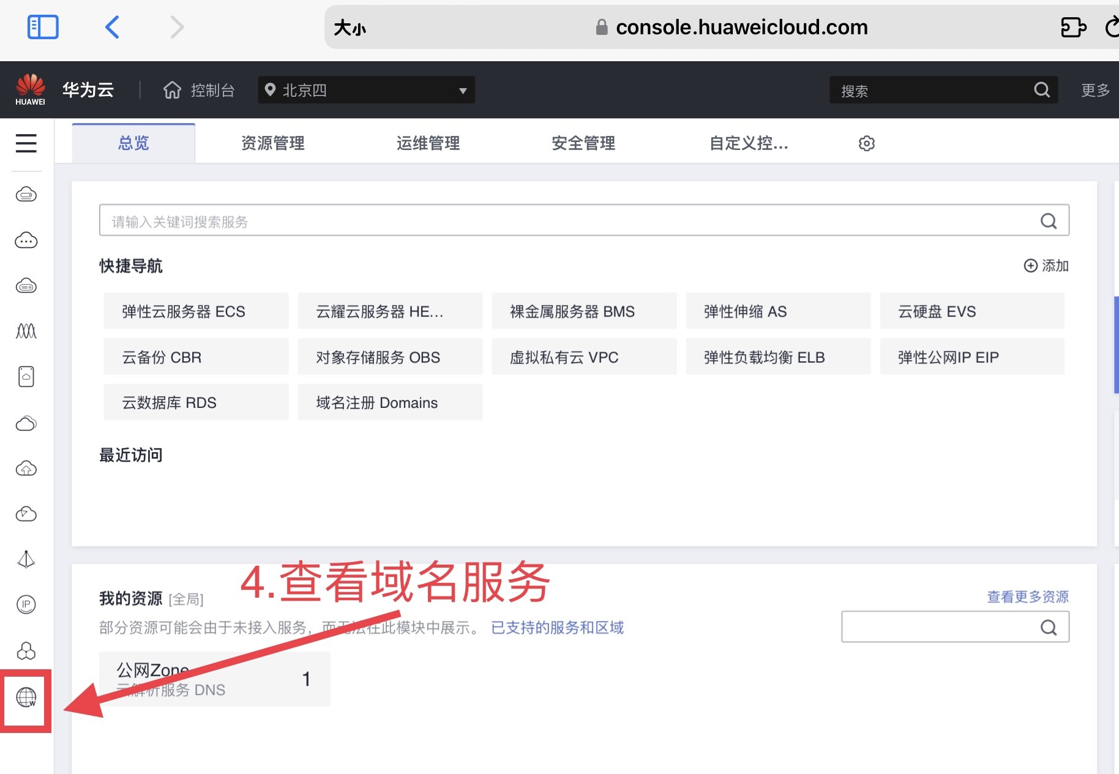Switch to the 运维管理 tab

point(428,143)
